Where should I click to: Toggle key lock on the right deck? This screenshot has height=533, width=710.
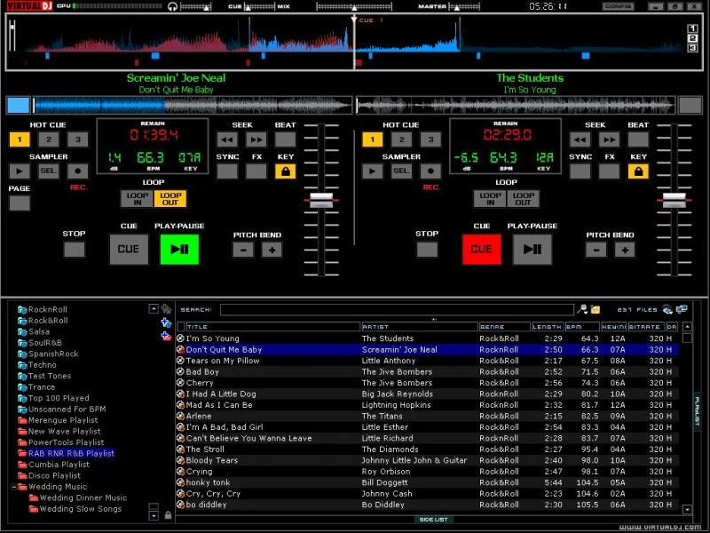click(638, 171)
